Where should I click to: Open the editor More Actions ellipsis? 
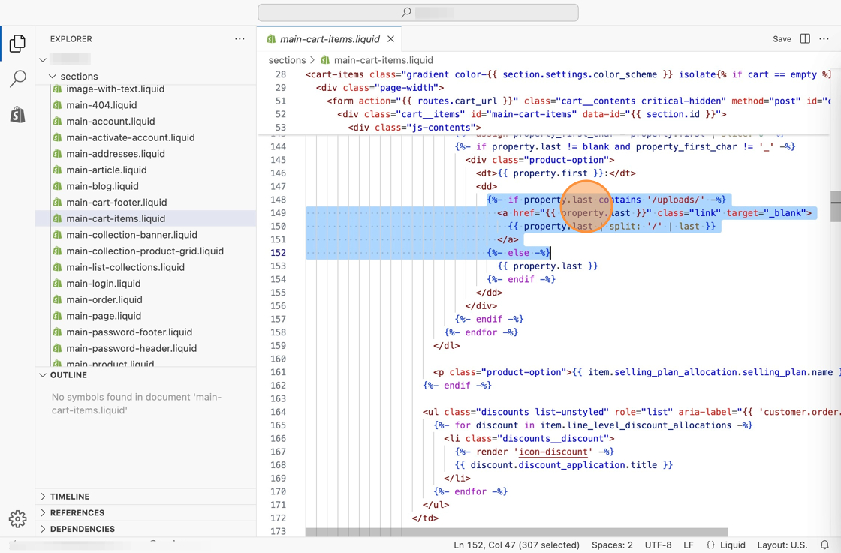824,39
